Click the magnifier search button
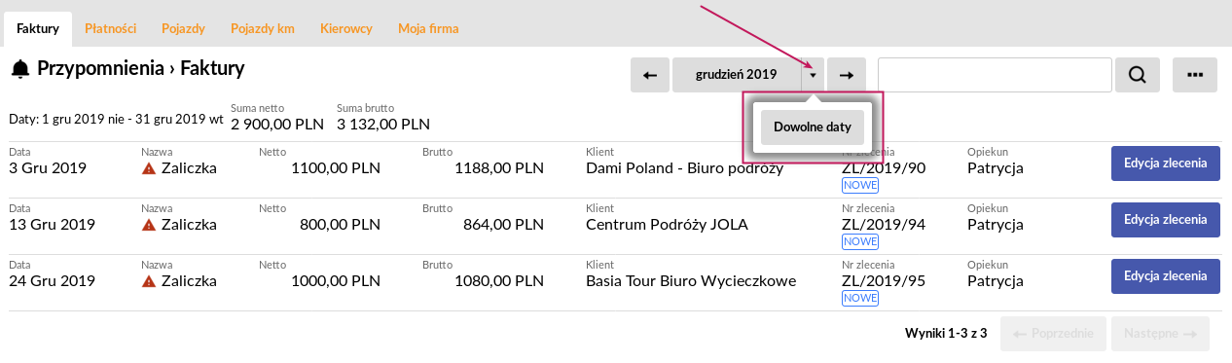 (1138, 75)
